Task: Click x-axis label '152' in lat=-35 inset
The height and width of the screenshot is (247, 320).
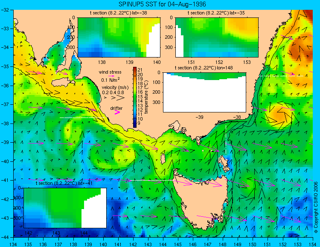Action: [x=219, y=62]
